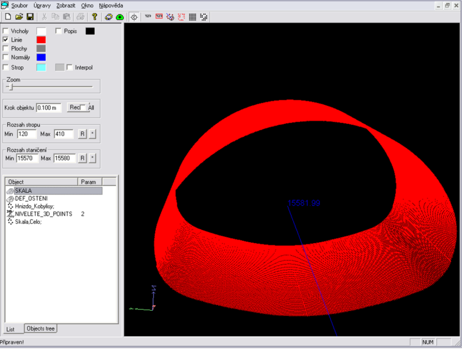Click the blue Normály color swatch

[41, 57]
